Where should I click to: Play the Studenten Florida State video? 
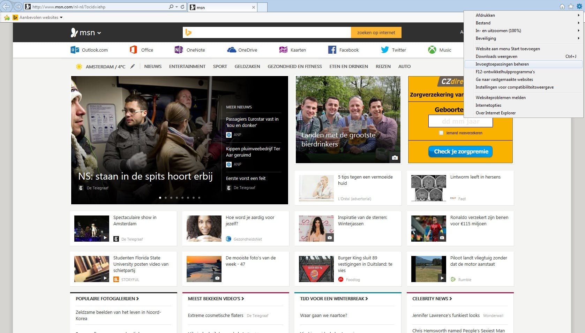[x=105, y=278]
